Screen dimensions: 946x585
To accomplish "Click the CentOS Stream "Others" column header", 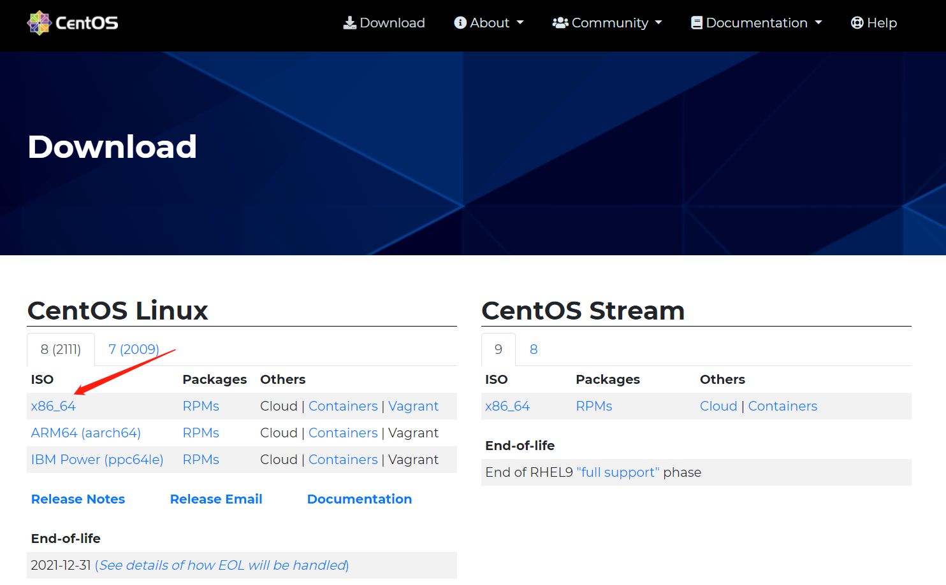I will 722,379.
